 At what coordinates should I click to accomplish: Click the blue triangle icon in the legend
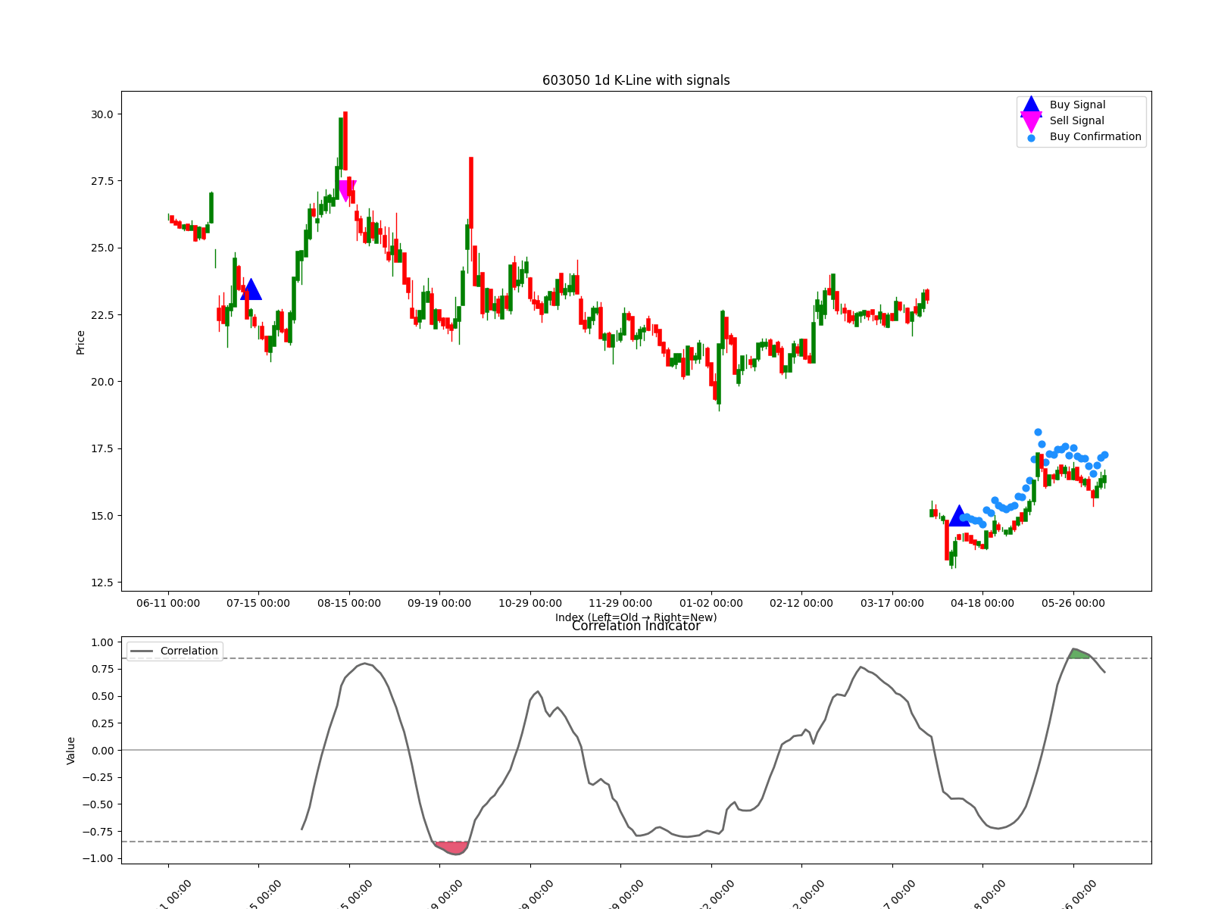[x=1031, y=105]
